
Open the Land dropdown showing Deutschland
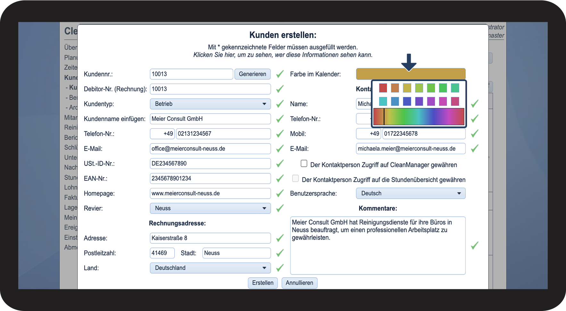coord(210,268)
